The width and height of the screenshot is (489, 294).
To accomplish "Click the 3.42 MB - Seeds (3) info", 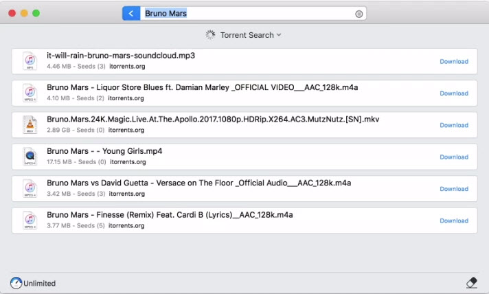I will [x=76, y=194].
